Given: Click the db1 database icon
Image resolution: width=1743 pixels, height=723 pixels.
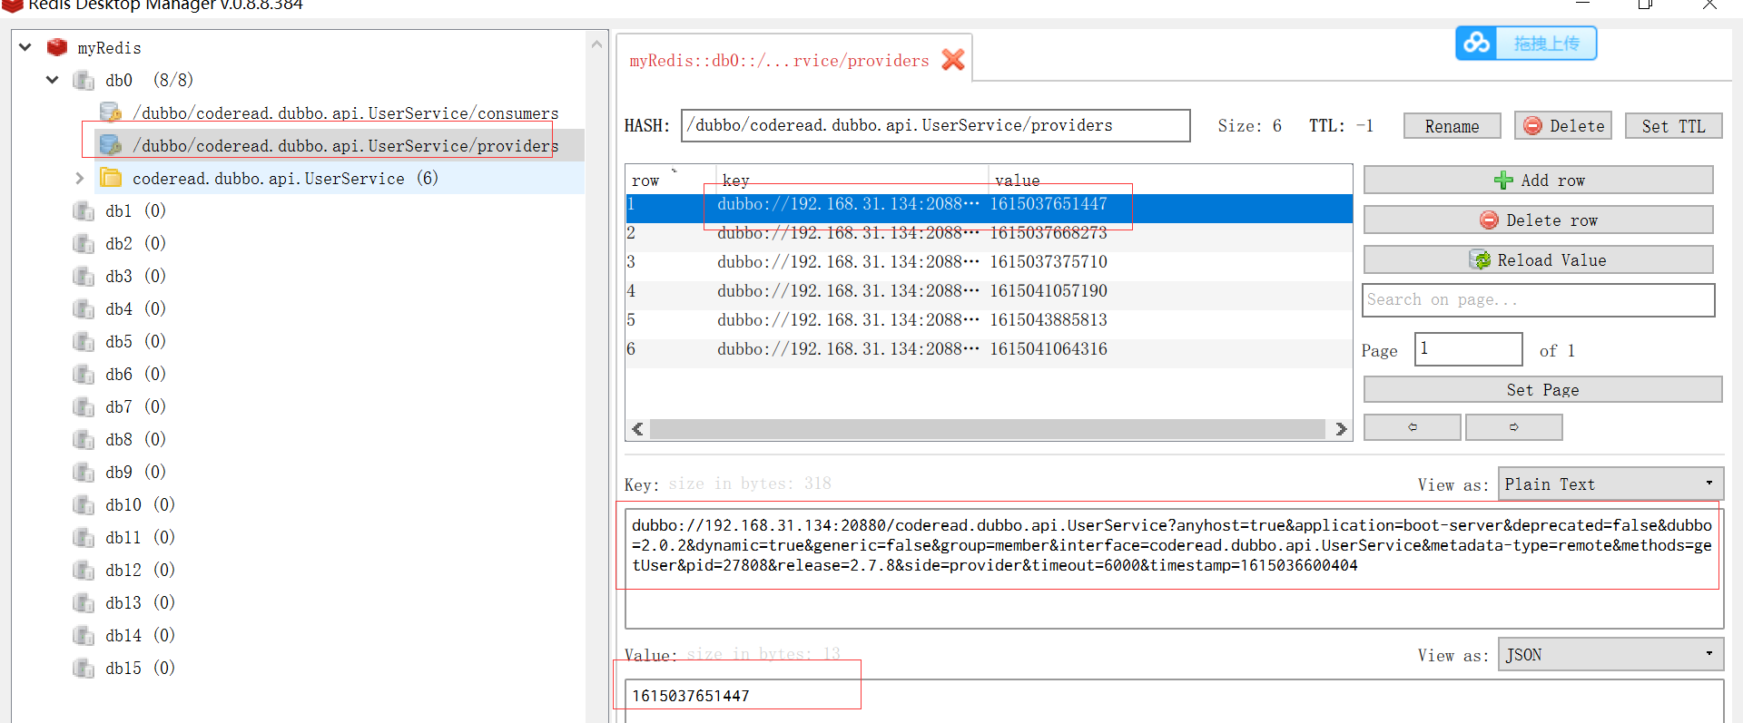Looking at the screenshot, I should pyautogui.click(x=84, y=210).
